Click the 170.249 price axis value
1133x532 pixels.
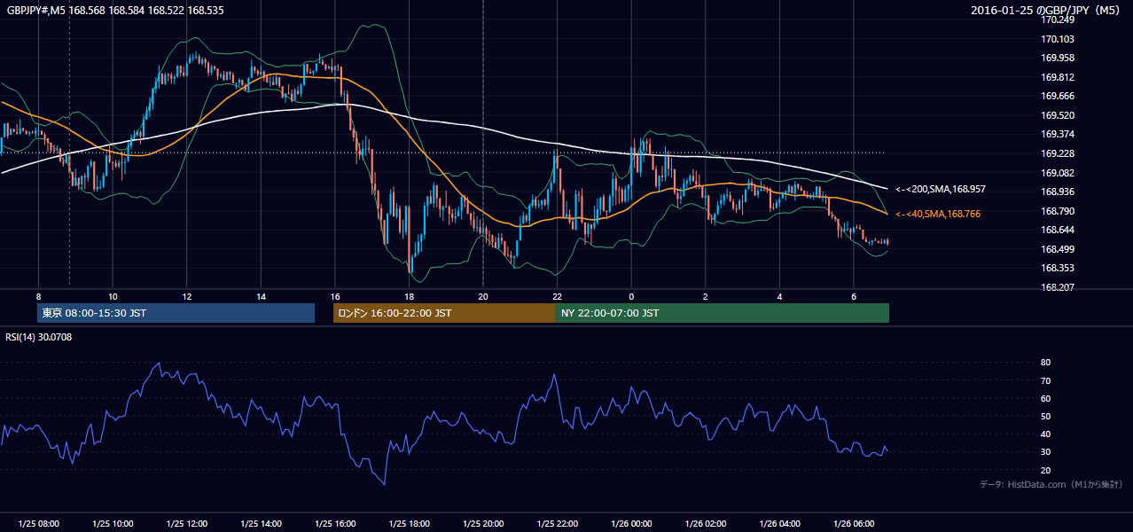(x=1057, y=20)
